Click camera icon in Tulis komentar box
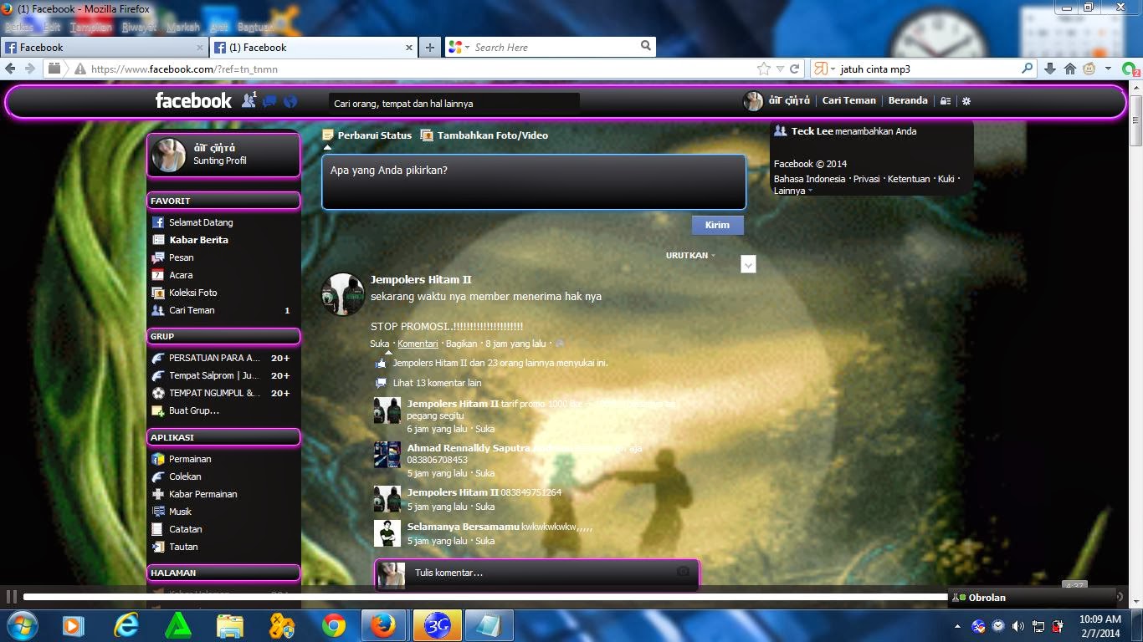The width and height of the screenshot is (1143, 642). coord(684,572)
